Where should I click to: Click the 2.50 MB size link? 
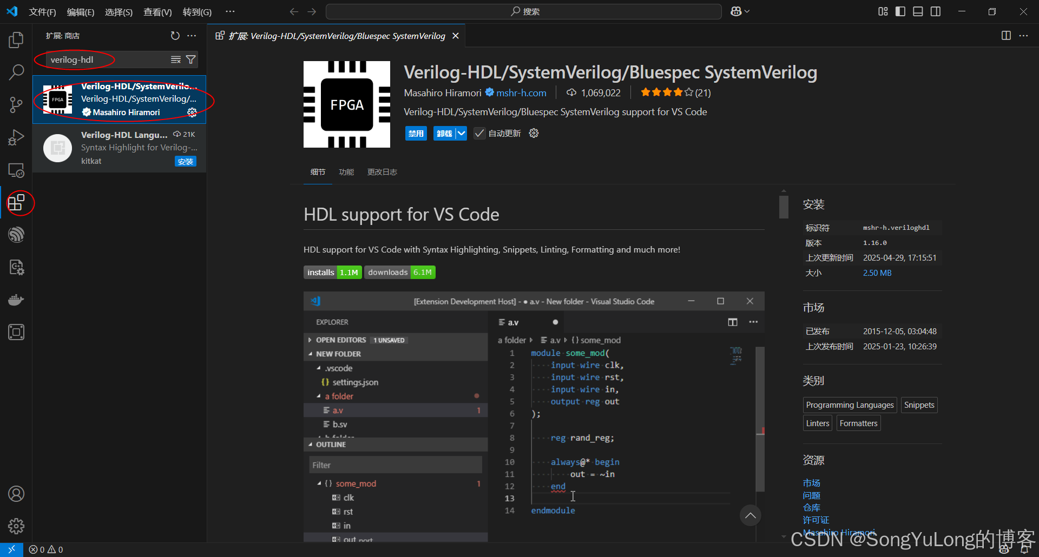[877, 273]
